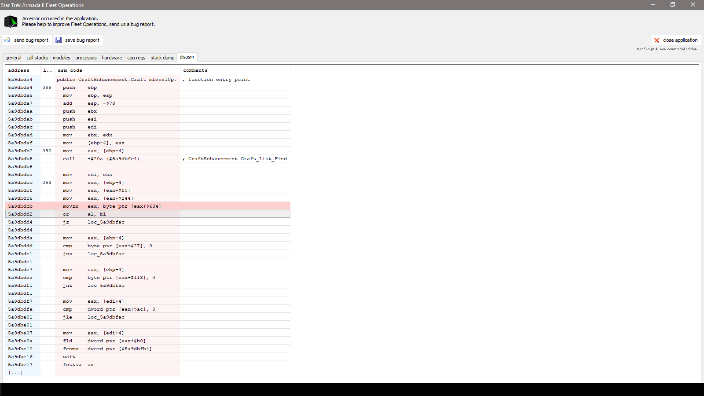Select the fcomp dword ptr [$5a9dbfb4] row
This screenshot has height=396, width=704.
[x=148, y=349]
